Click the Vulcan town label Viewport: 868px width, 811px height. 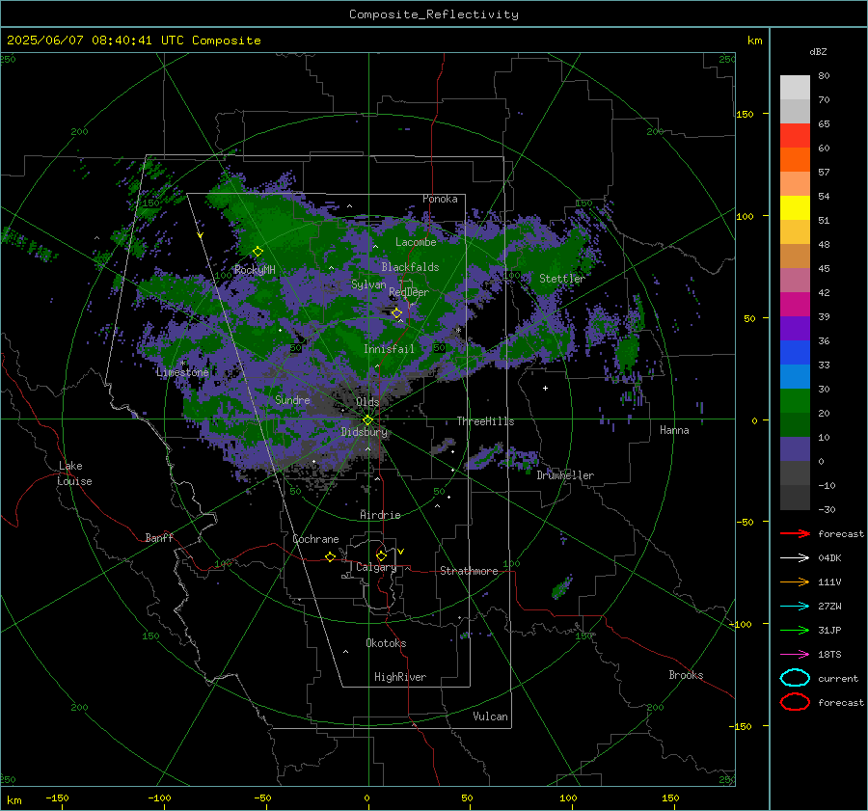pos(490,716)
